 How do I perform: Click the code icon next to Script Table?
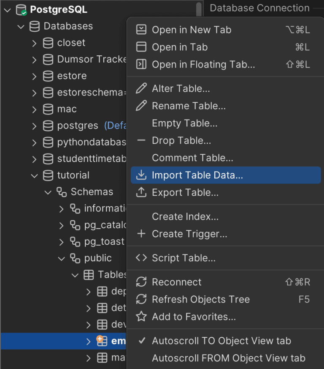(x=142, y=258)
